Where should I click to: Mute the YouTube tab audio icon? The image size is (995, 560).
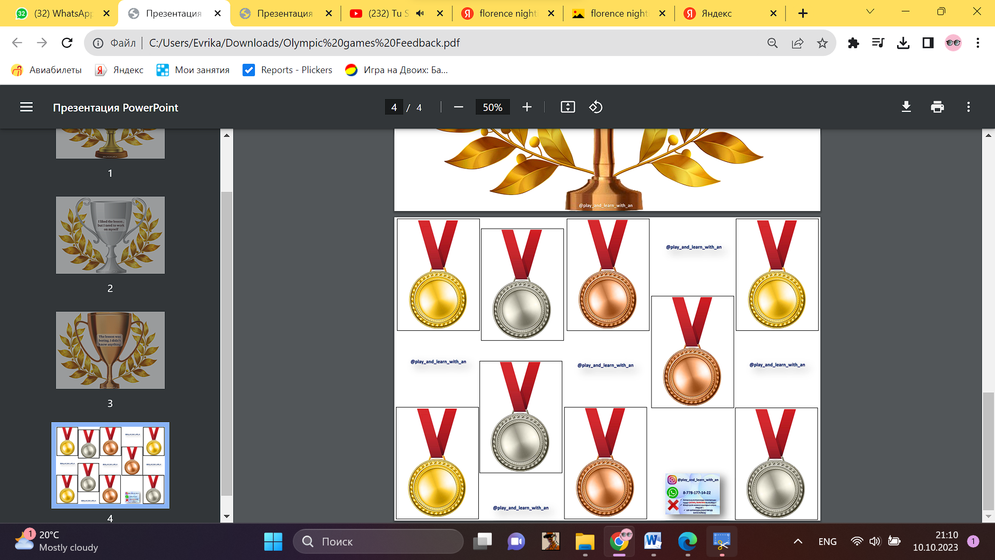420,13
